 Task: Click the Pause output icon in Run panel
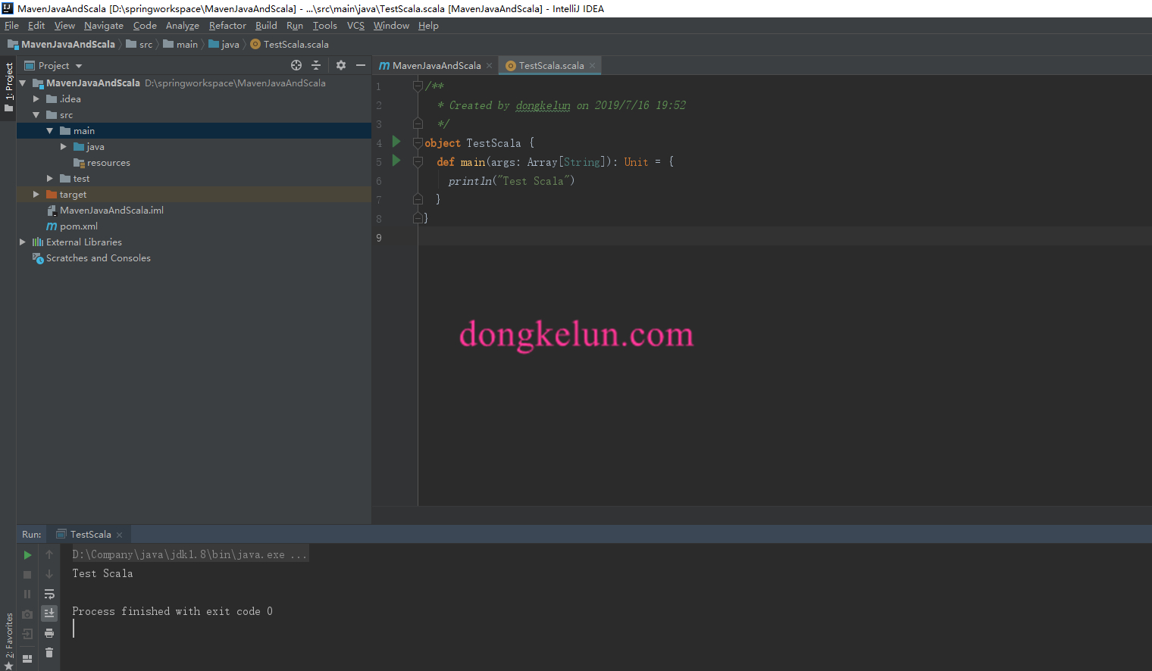tap(27, 595)
